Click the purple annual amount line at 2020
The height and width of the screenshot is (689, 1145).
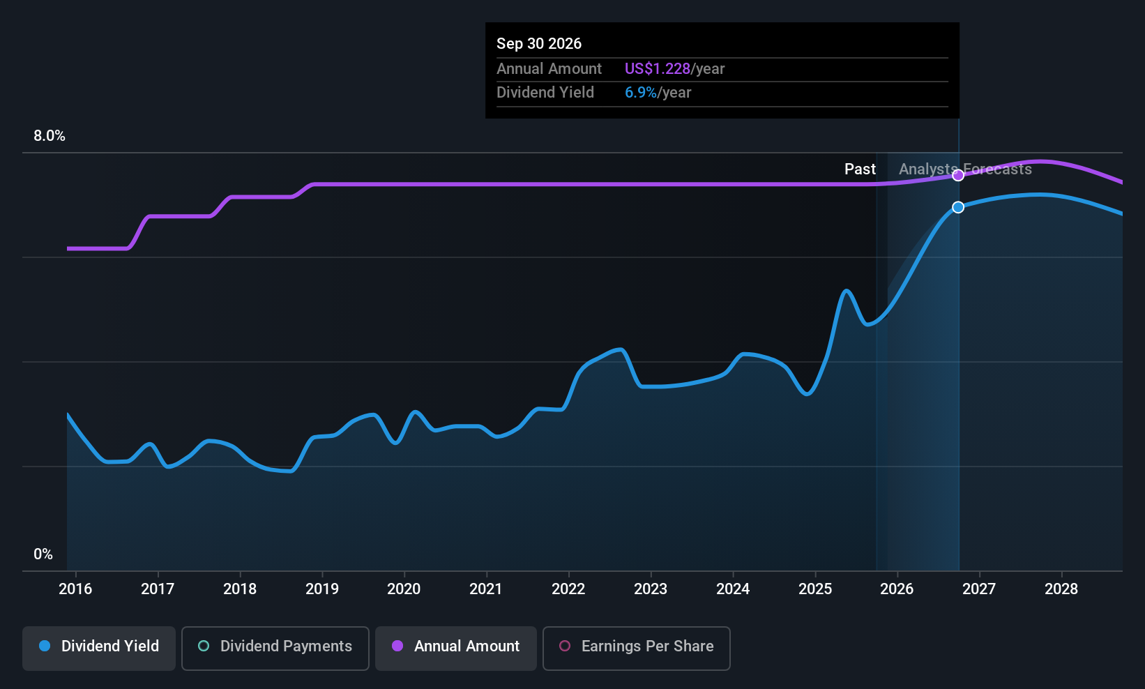pos(404,185)
